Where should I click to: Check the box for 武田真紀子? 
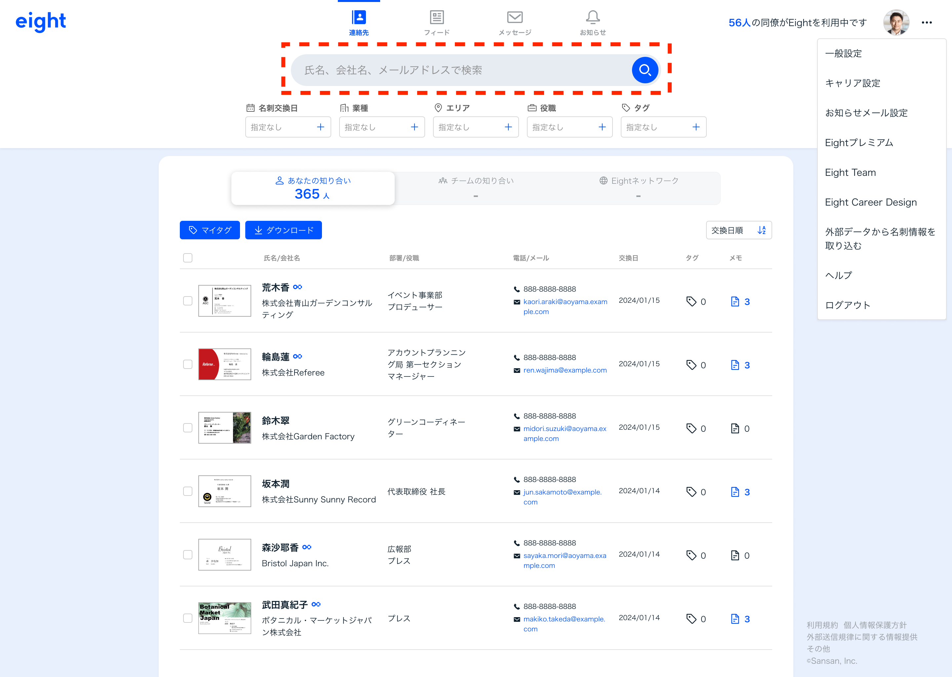click(187, 618)
